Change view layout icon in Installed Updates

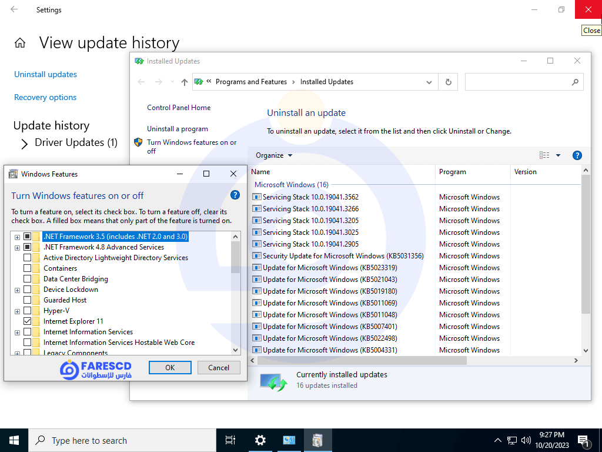[544, 155]
